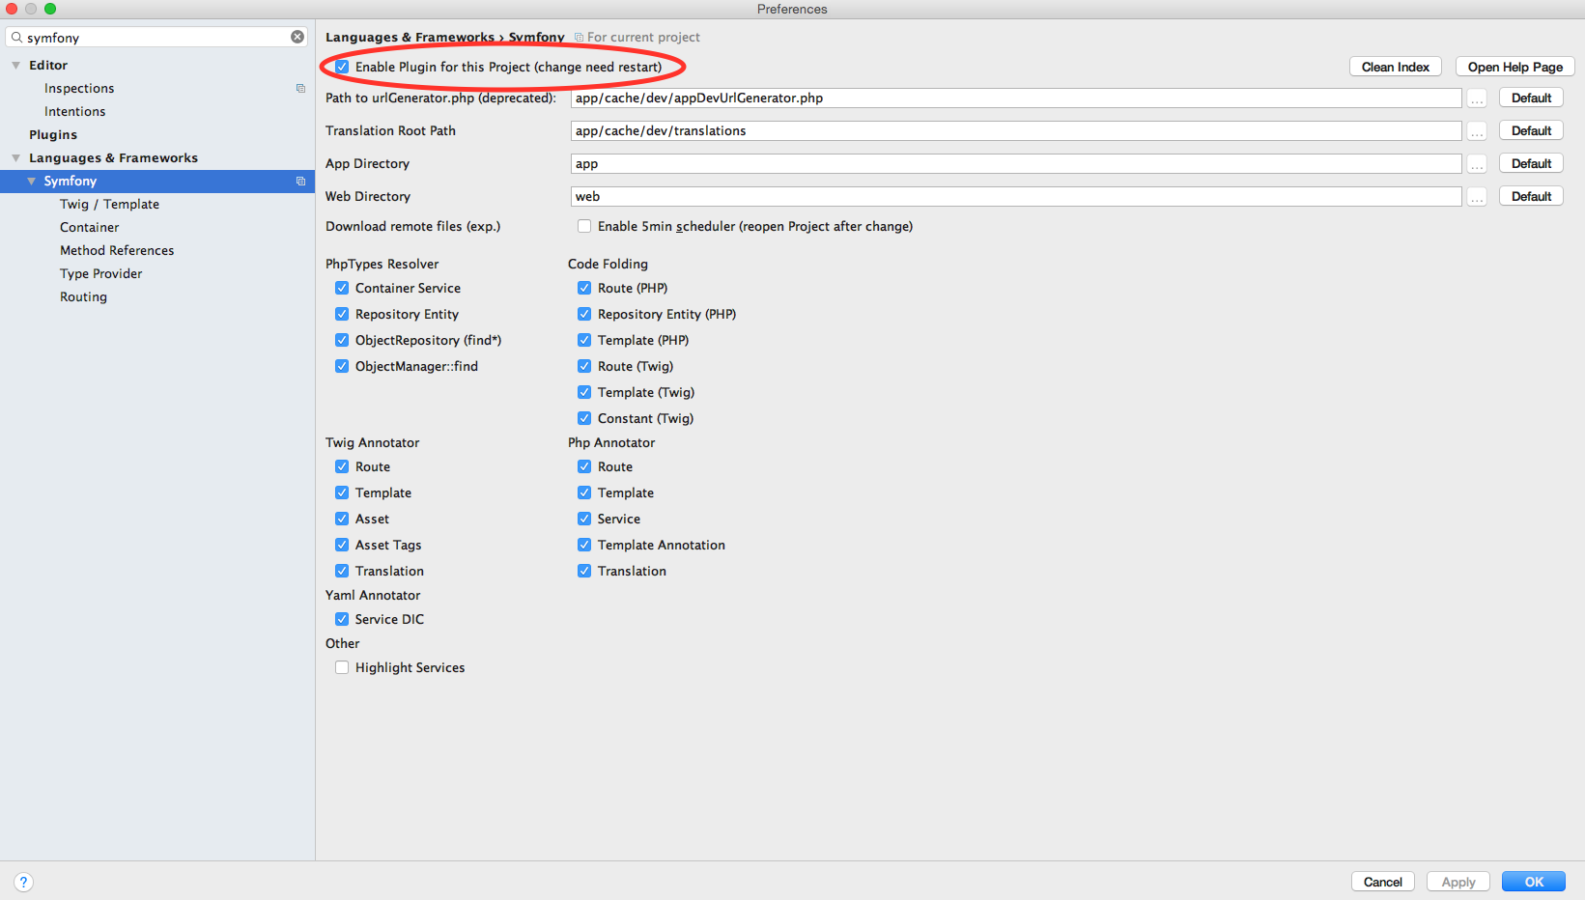Toggle Template (Twig) code folding
1585x900 pixels.
584,392
